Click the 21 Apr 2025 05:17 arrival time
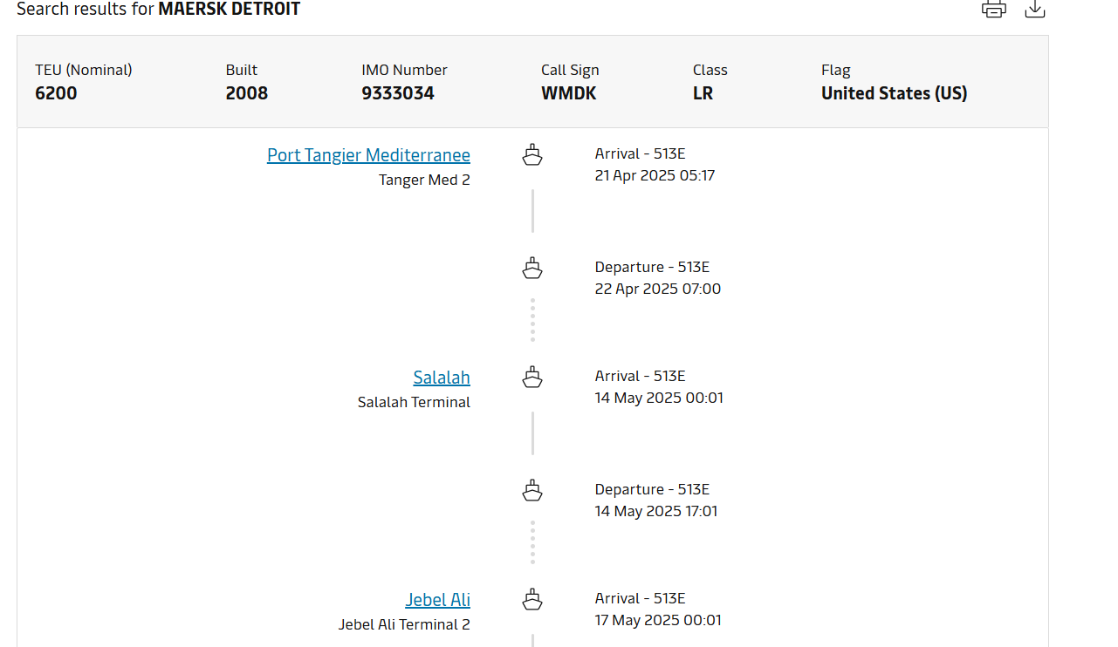This screenshot has width=1118, height=647. tap(655, 175)
